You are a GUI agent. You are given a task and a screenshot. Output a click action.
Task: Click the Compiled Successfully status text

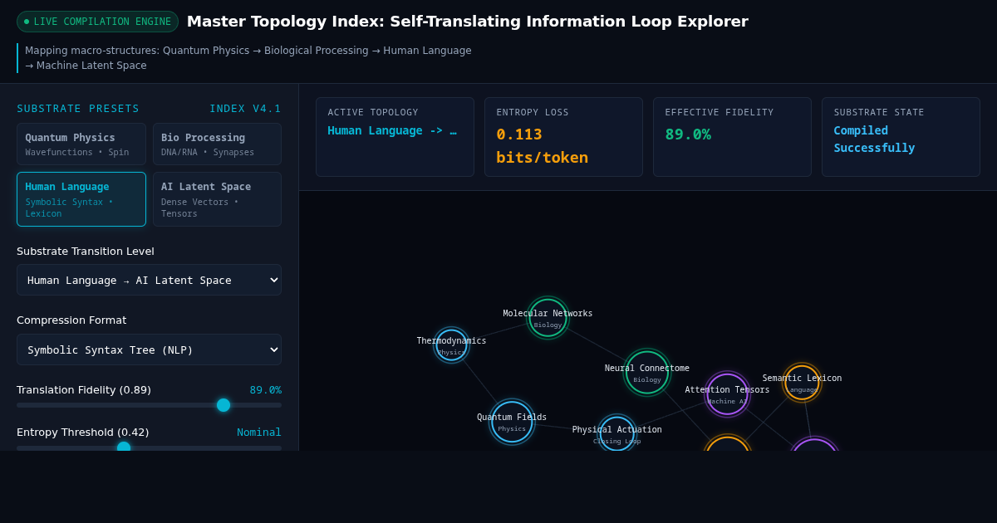pos(874,139)
